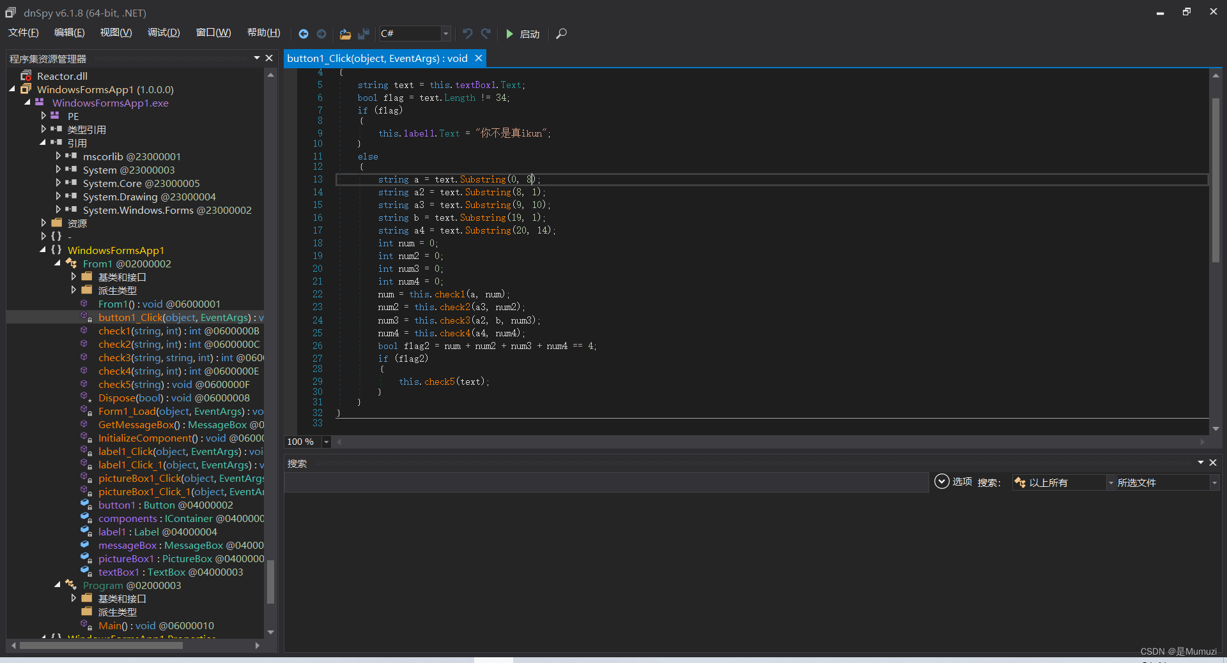Select Reactor.dll in the assembly tree
The image size is (1227, 663).
[x=62, y=76]
